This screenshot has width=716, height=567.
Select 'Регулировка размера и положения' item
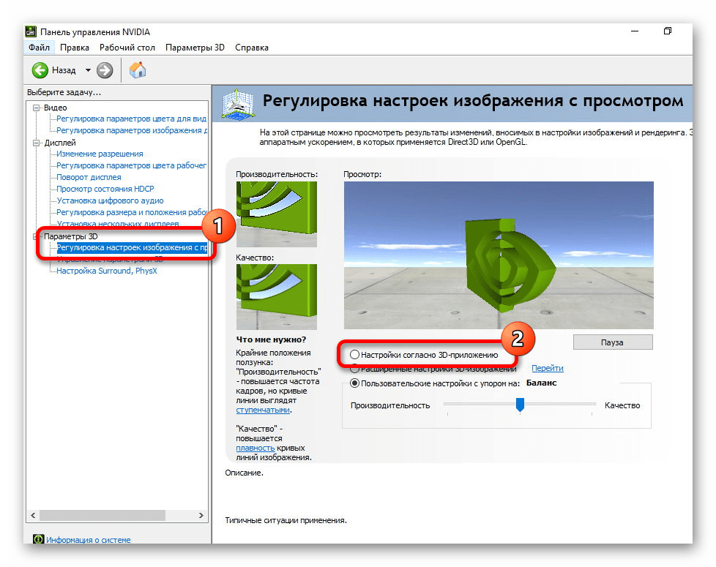click(x=132, y=213)
